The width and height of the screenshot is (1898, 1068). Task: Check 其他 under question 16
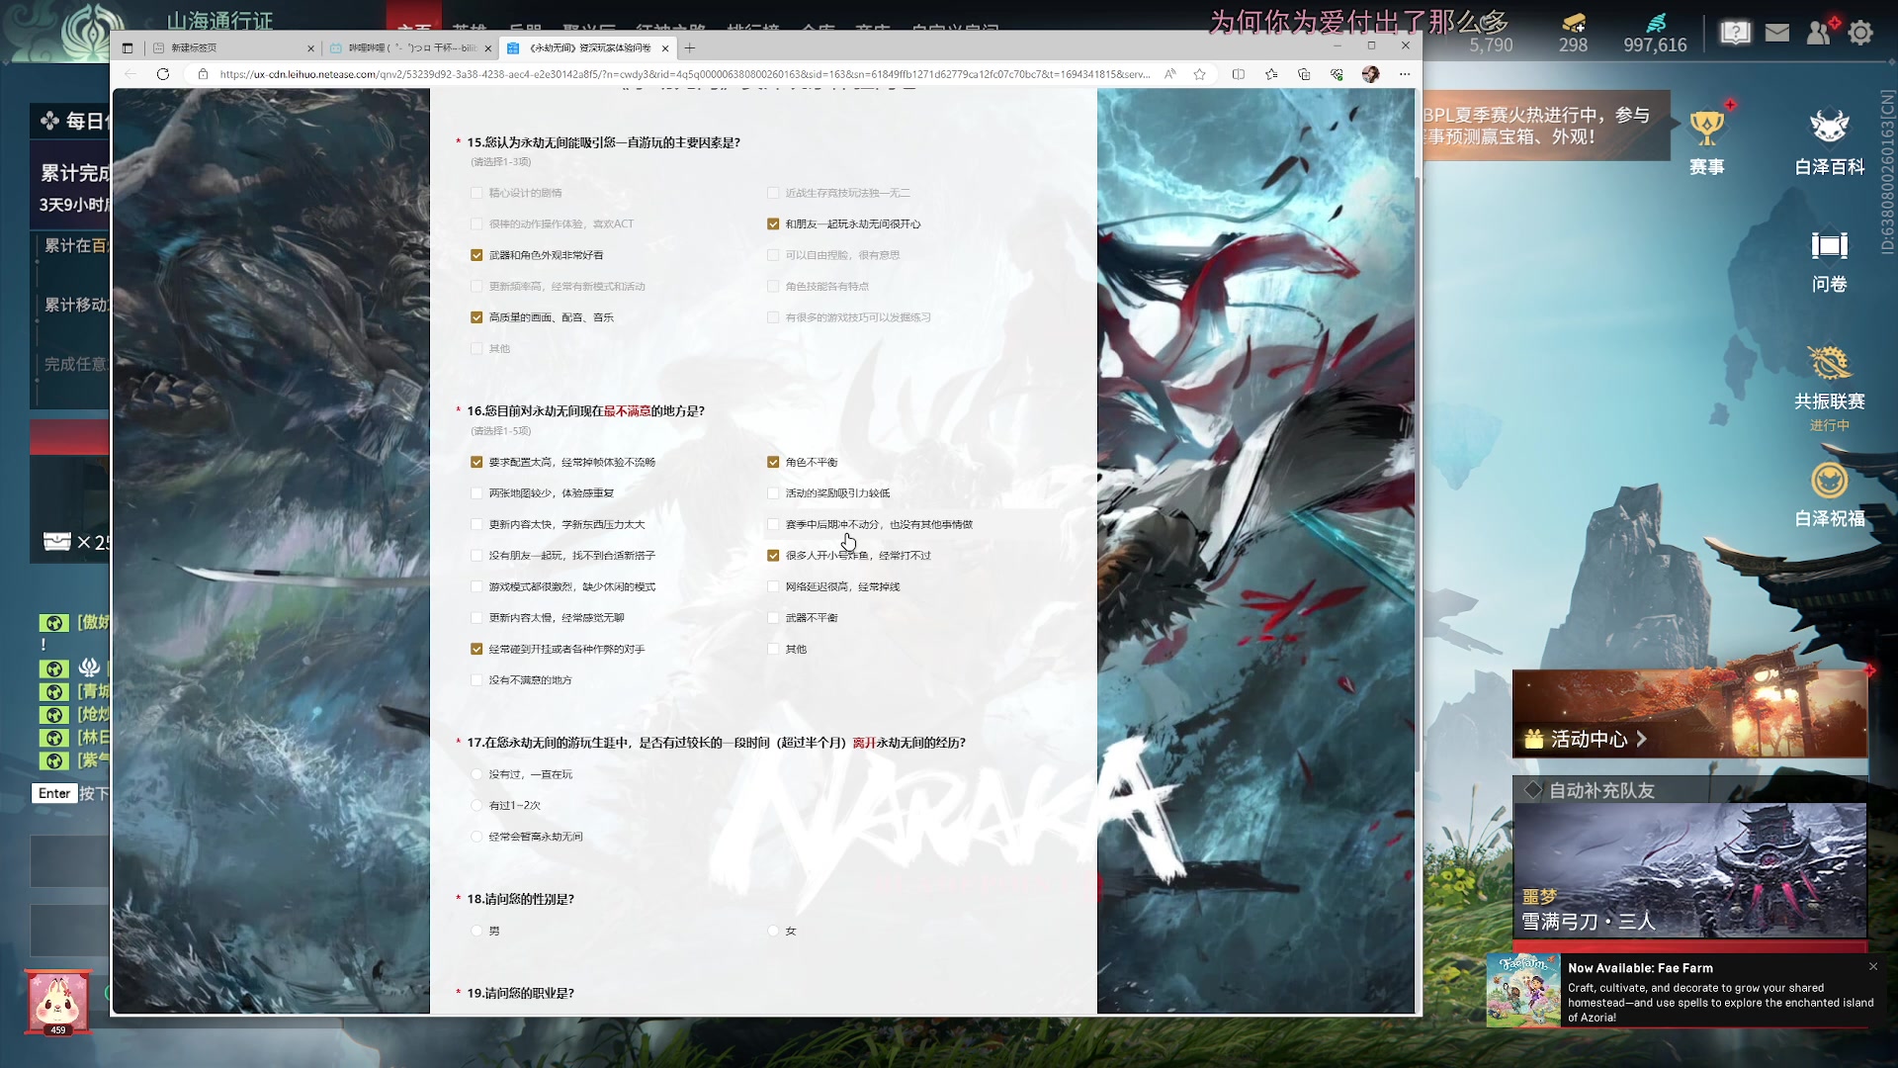click(x=773, y=650)
